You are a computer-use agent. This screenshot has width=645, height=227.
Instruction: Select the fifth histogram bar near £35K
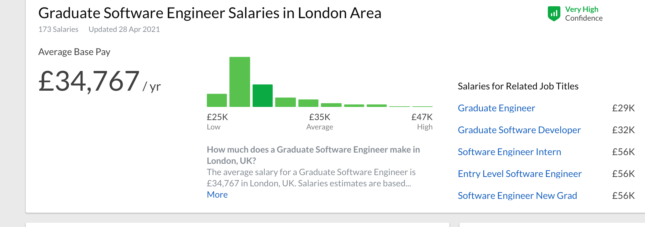(308, 103)
